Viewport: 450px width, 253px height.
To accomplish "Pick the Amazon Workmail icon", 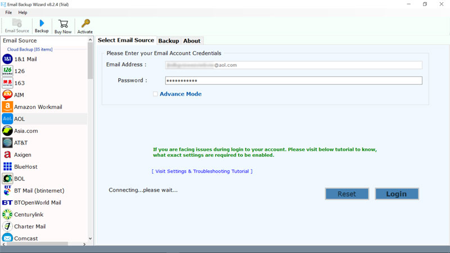I will tap(7, 107).
